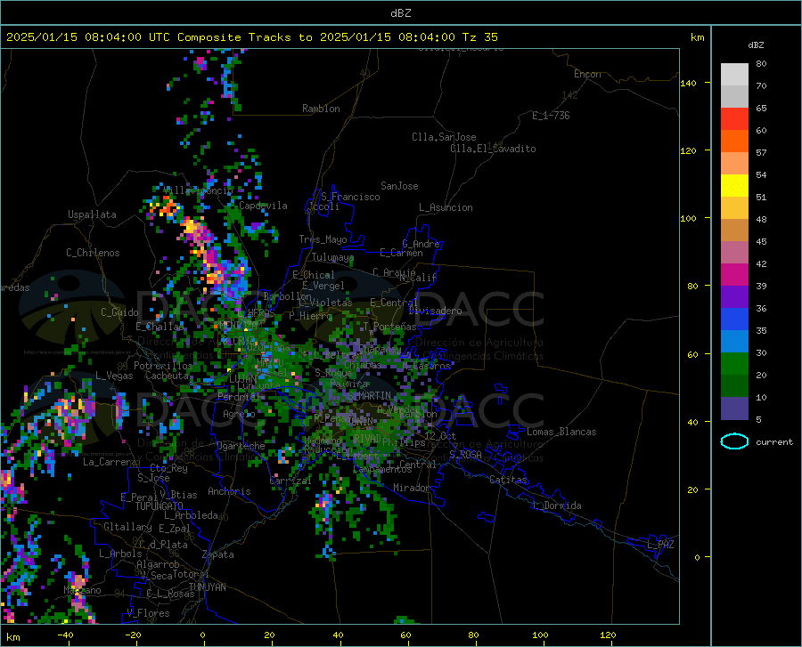The width and height of the screenshot is (802, 647).
Task: Click the Potrerillos map label
Action: 163,366
